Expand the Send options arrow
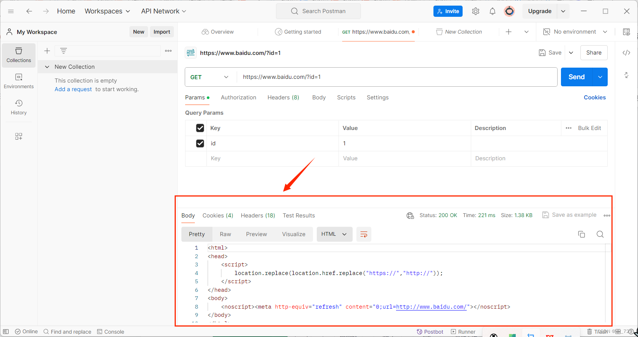638x337 pixels. tap(600, 77)
